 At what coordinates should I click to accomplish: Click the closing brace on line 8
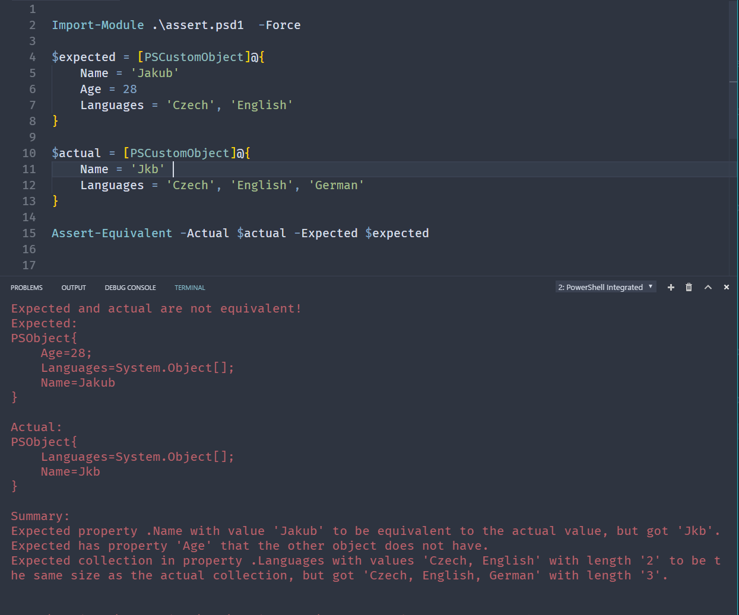55,121
